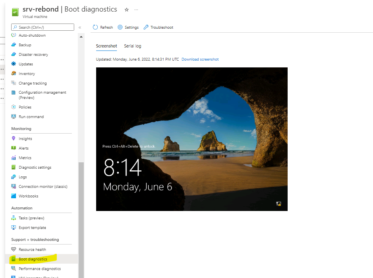Click the sidebar scrollbar up arrow
373x278 pixels.
(x=81, y=37)
